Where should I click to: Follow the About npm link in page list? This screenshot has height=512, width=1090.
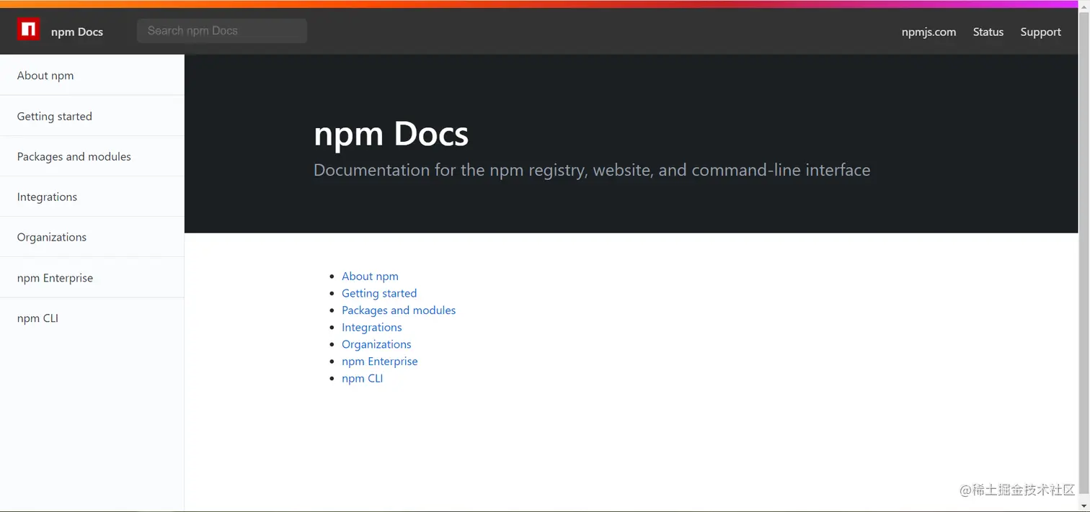(x=370, y=276)
